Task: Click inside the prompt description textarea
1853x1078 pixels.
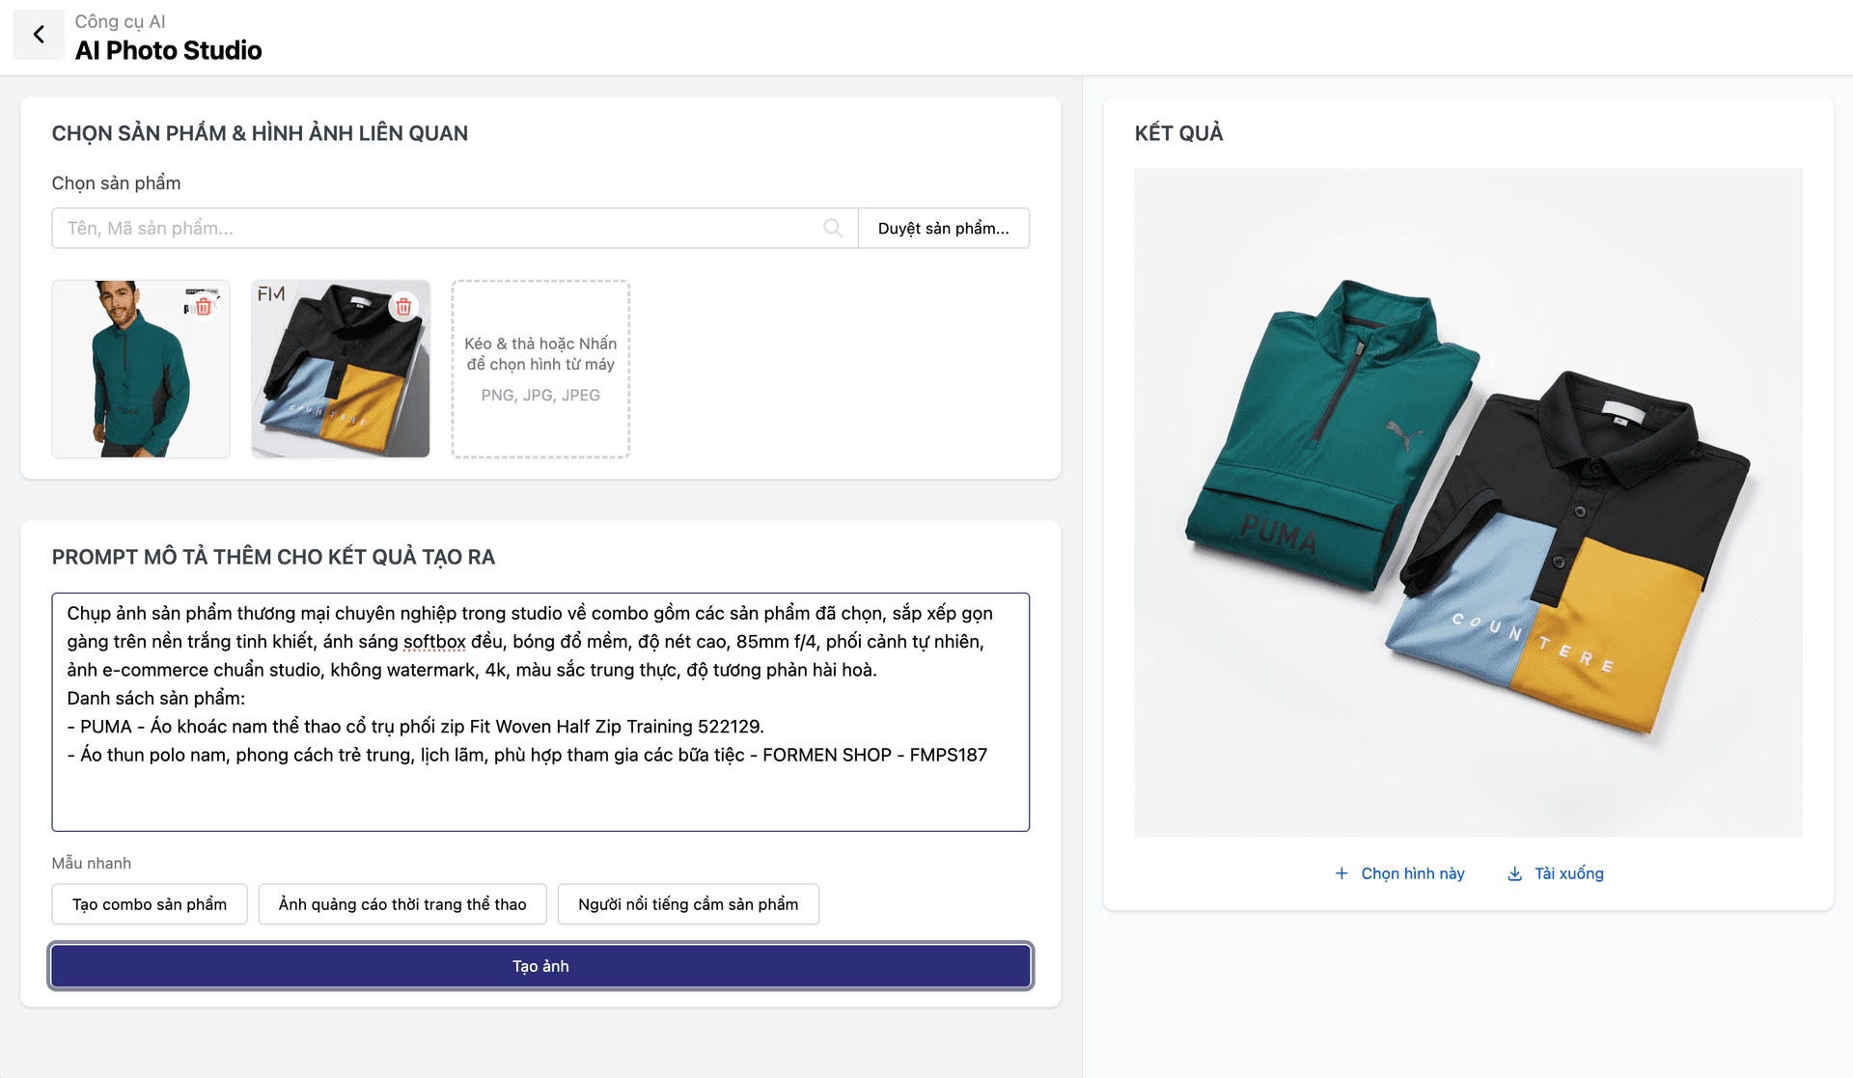Action: tap(540, 791)
